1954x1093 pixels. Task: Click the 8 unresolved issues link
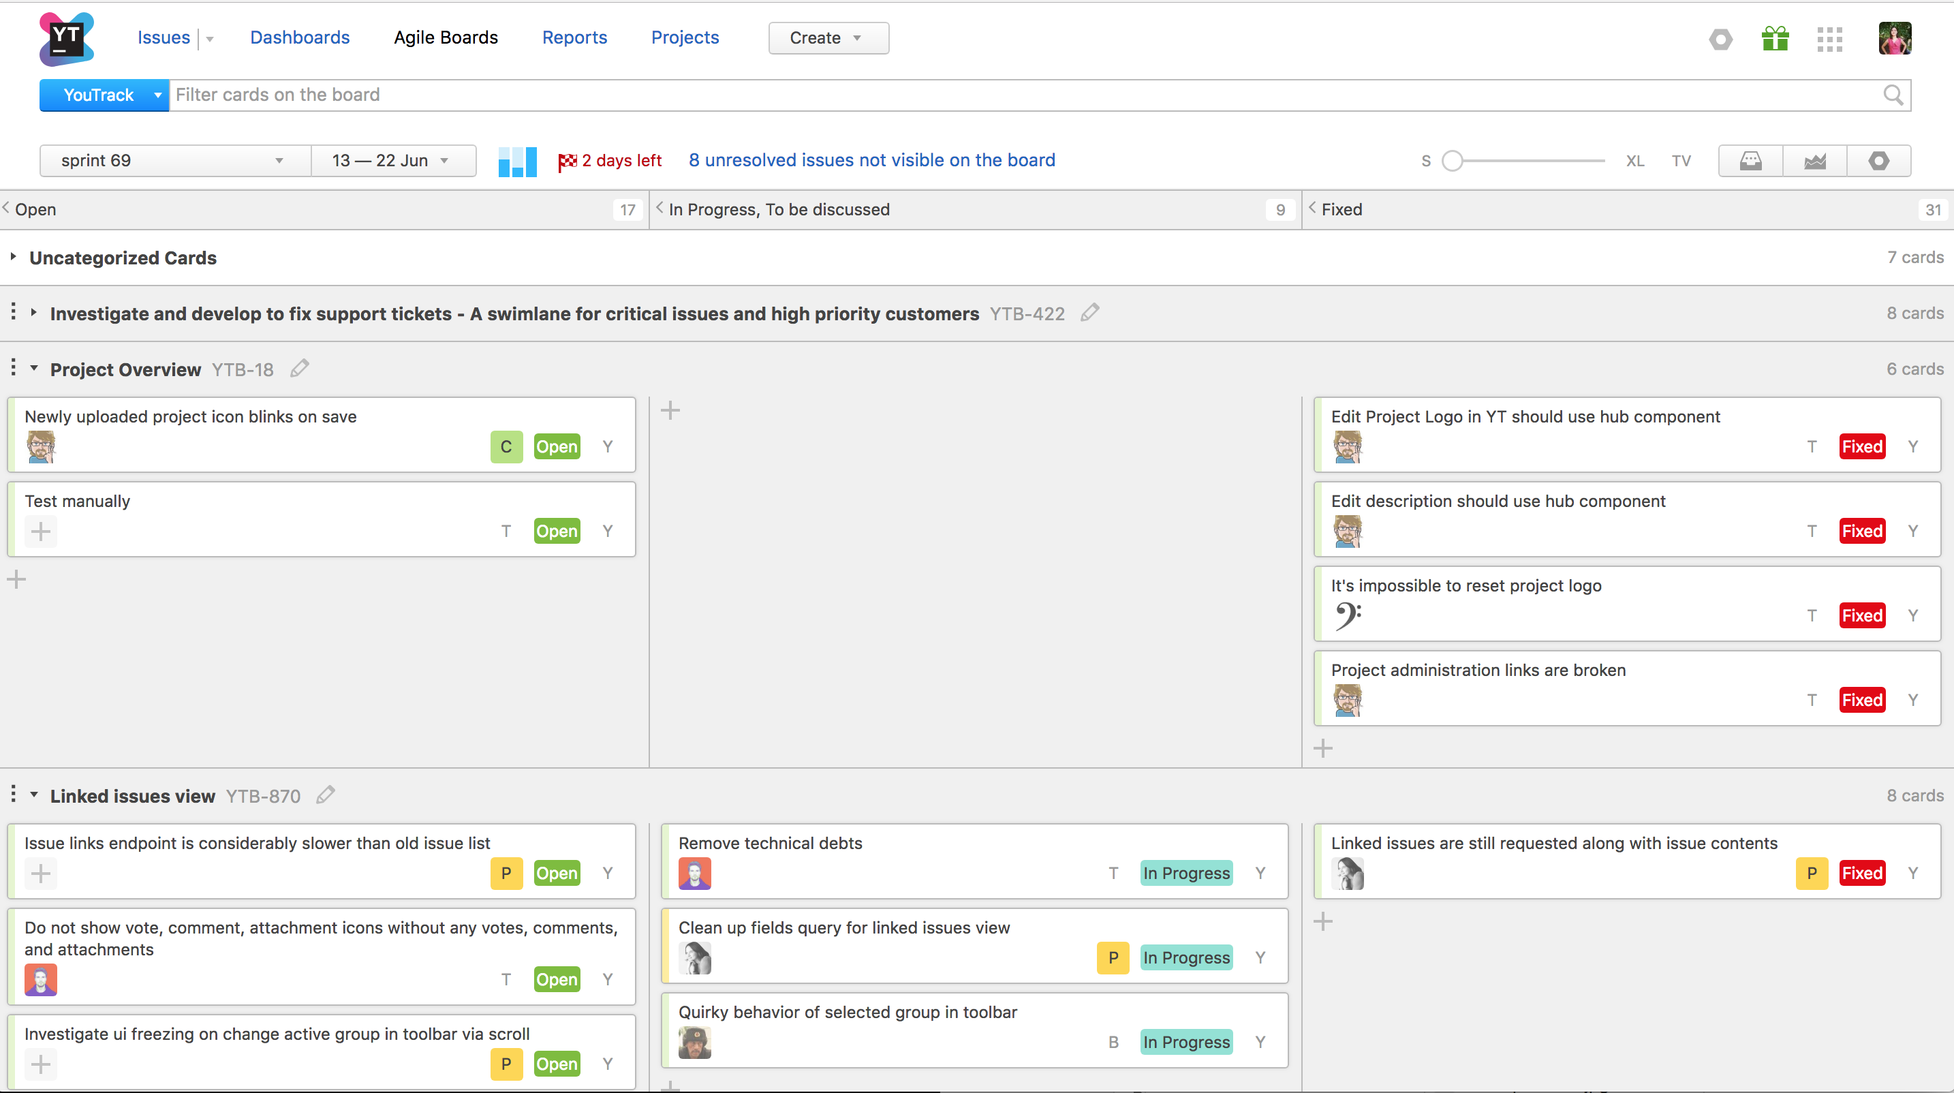point(871,160)
